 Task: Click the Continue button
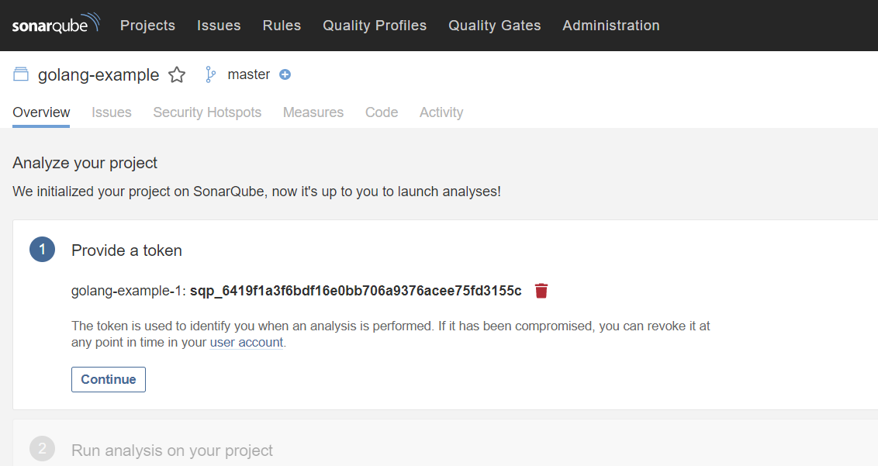point(109,379)
